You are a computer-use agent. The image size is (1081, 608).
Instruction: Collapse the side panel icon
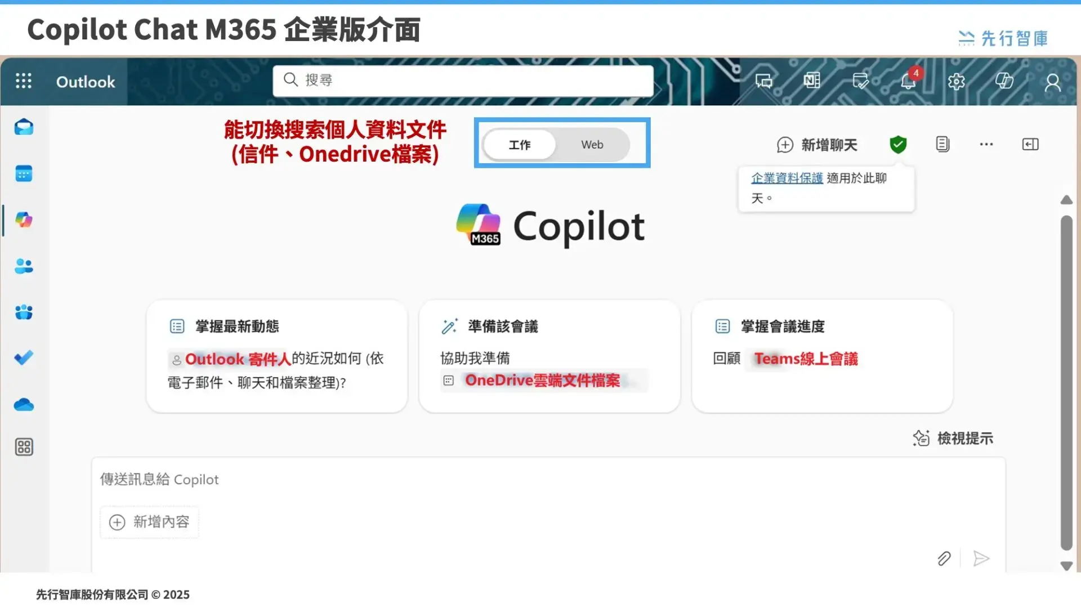1030,144
